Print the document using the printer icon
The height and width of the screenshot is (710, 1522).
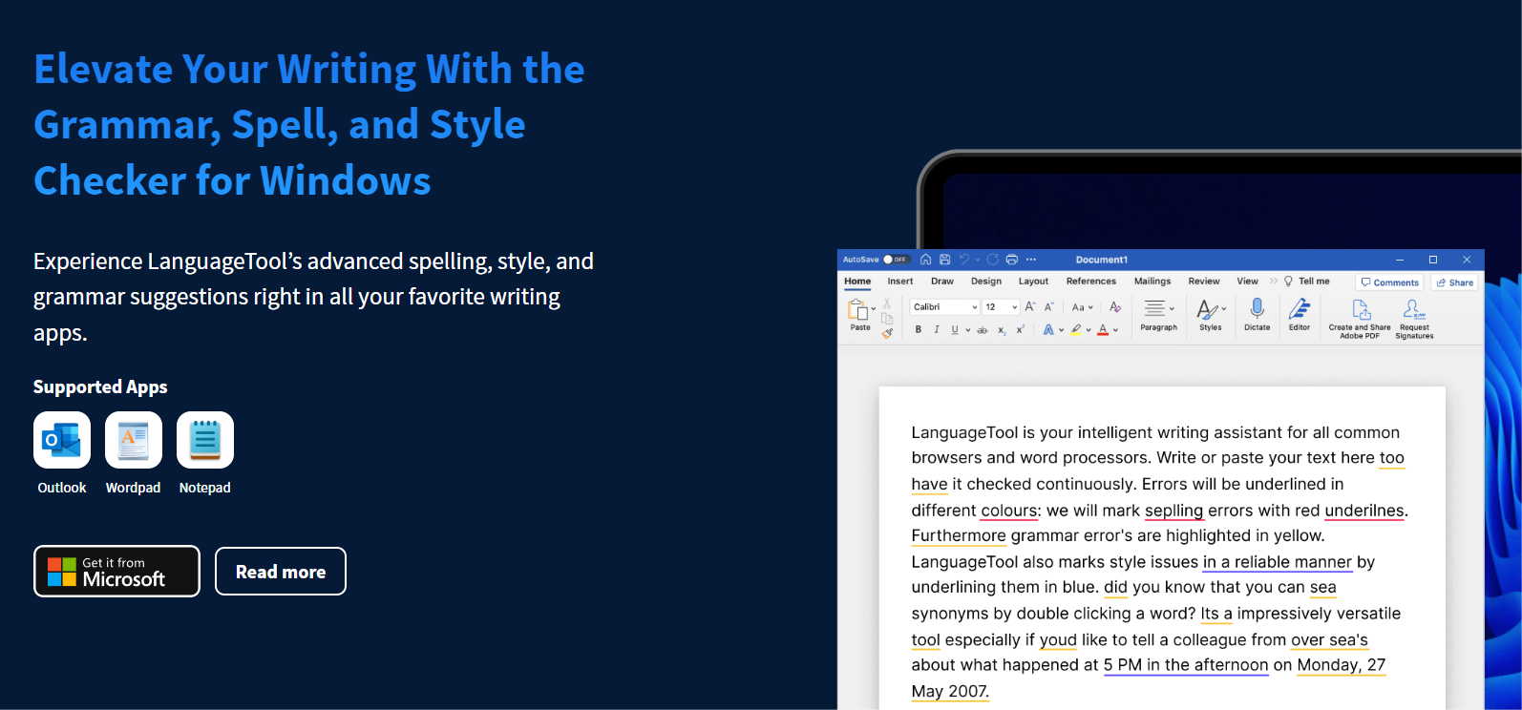[x=1012, y=260]
